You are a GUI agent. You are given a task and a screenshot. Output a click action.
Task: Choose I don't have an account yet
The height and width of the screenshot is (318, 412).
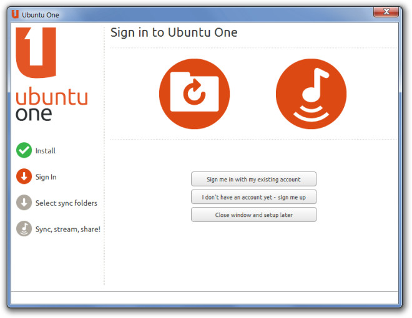[253, 197]
